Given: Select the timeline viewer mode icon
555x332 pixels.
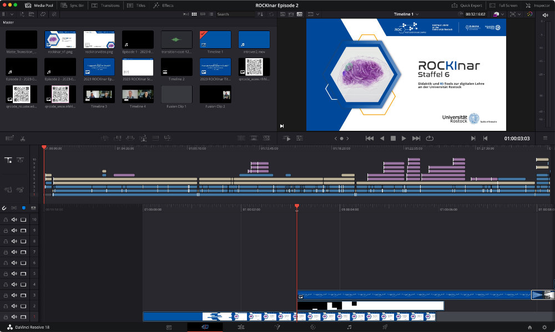Looking at the screenshot, I should point(300,14).
